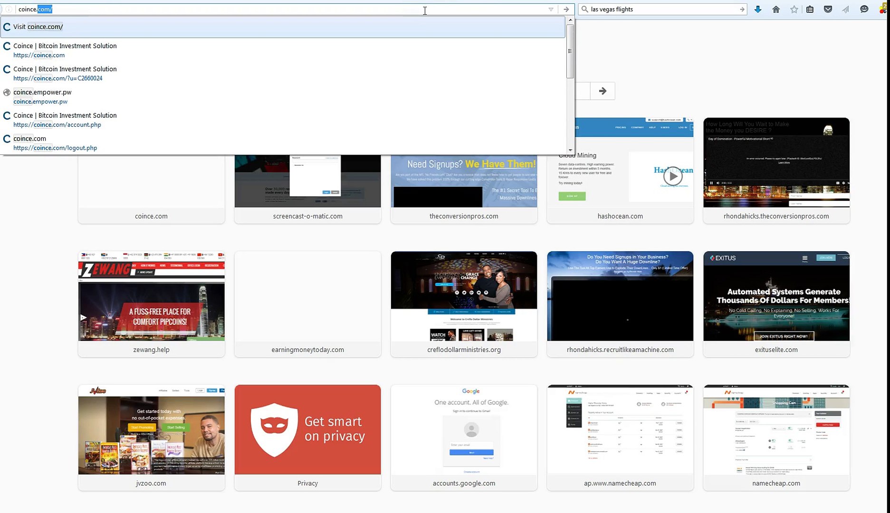Open the rhondahicks.theconversionpros.com tile
The height and width of the screenshot is (513, 890).
click(x=776, y=171)
